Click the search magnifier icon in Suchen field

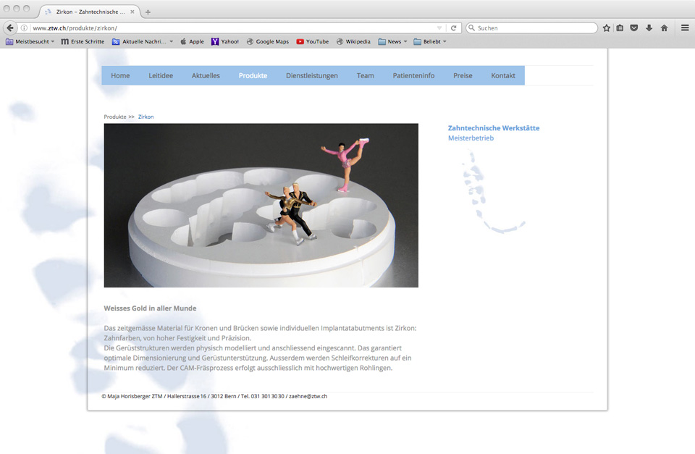(471, 28)
